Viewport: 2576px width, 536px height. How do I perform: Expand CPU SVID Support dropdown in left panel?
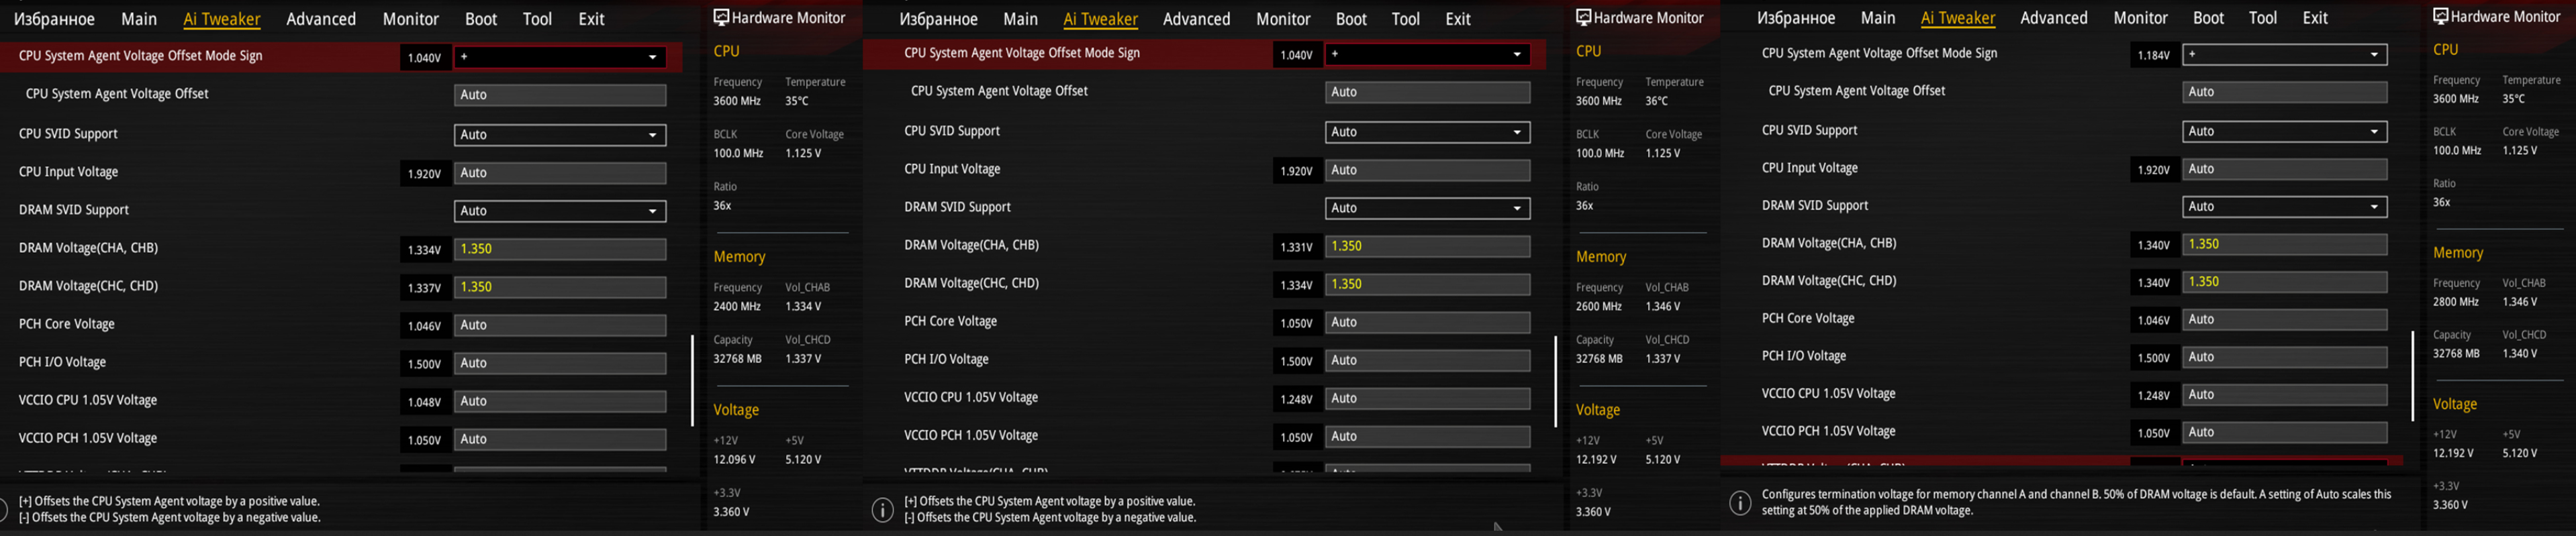pyautogui.click(x=560, y=135)
